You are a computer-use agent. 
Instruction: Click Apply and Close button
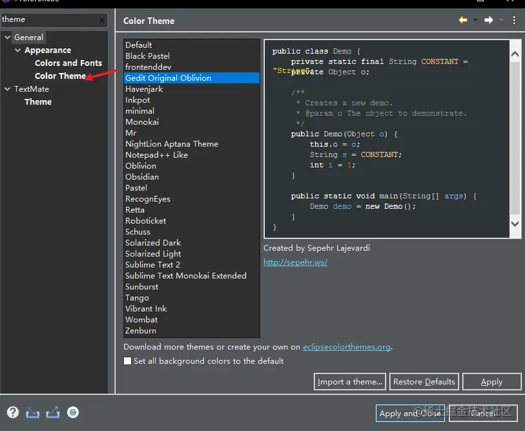click(410, 414)
